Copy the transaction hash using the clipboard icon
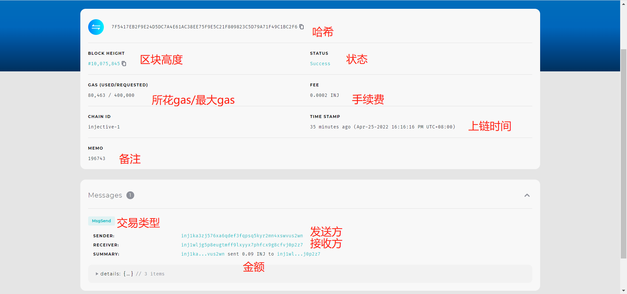This screenshot has height=294, width=627. tap(302, 27)
